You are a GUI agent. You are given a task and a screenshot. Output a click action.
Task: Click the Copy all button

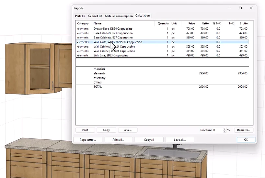click(x=149, y=140)
